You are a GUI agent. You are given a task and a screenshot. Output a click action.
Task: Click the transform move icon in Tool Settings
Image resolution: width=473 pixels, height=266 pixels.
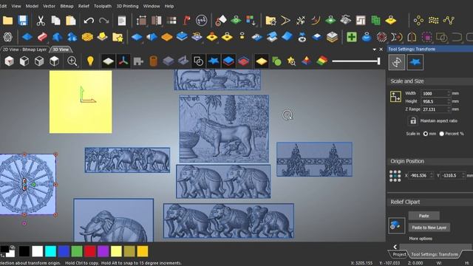click(x=396, y=62)
